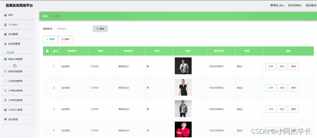Click the sort icon in 地址 header
317x138 pixels.
coord(252,51)
